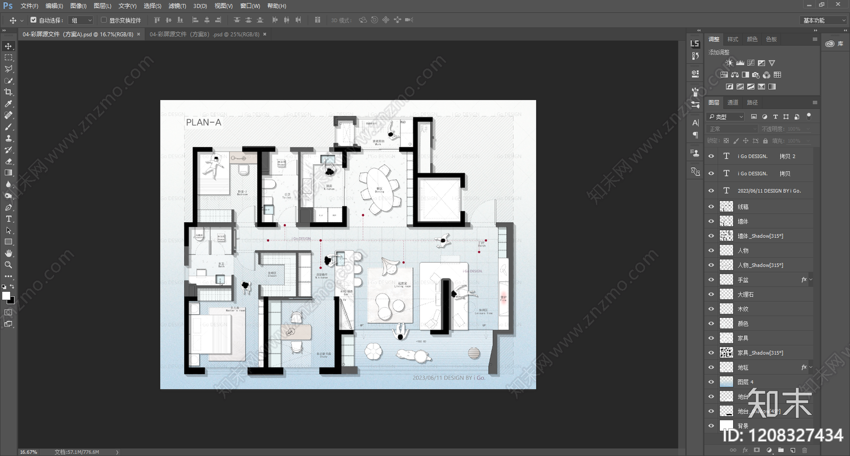Open the 路径 paths tab

pos(752,103)
